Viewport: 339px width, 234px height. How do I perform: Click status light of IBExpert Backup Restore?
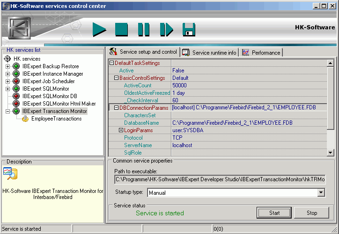click(x=16, y=66)
